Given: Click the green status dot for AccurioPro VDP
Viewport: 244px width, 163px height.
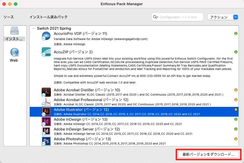Looking at the screenshot, I should (x=236, y=33).
